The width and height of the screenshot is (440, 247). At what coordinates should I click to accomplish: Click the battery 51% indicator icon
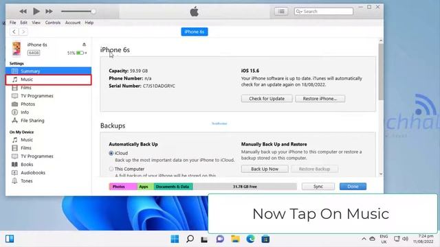point(80,53)
